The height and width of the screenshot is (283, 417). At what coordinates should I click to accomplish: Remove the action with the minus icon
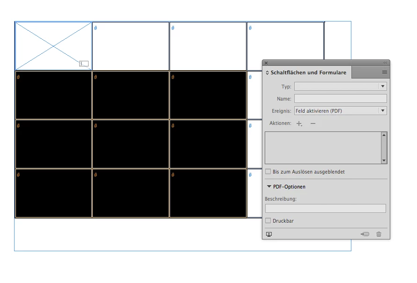[x=313, y=123]
